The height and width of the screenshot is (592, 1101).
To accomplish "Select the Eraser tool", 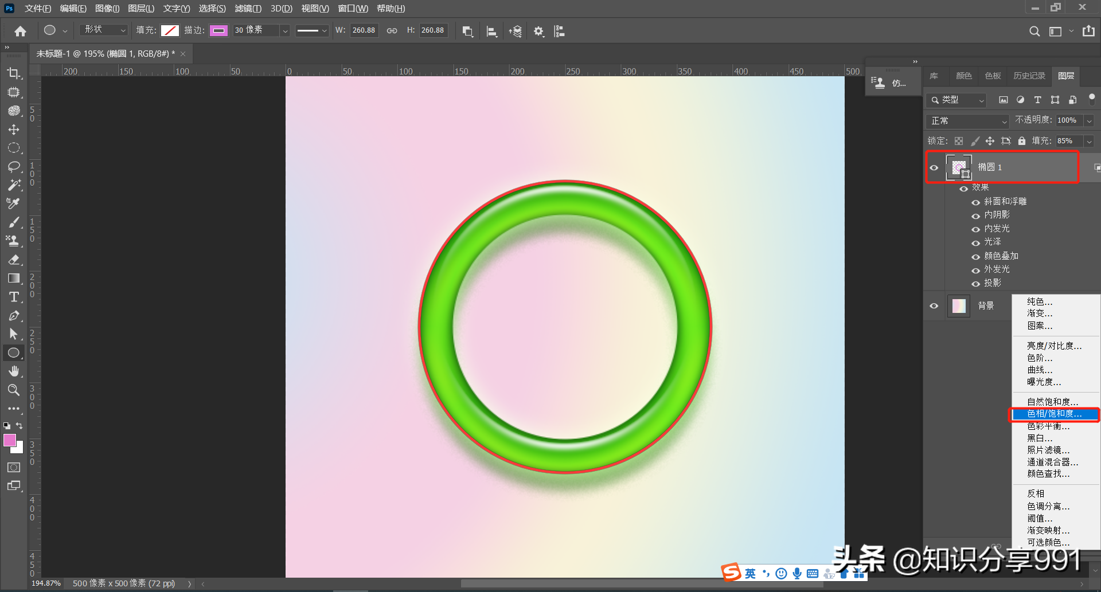I will coord(14,260).
